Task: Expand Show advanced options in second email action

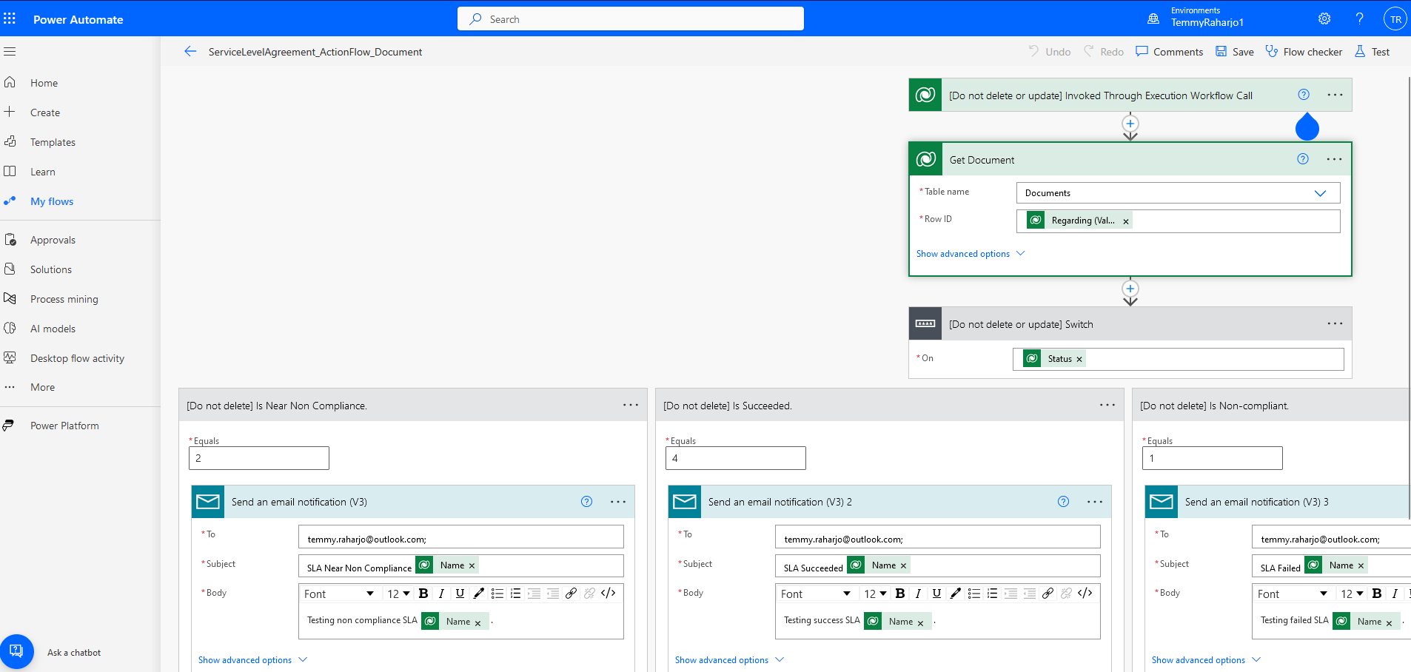Action: [729, 660]
